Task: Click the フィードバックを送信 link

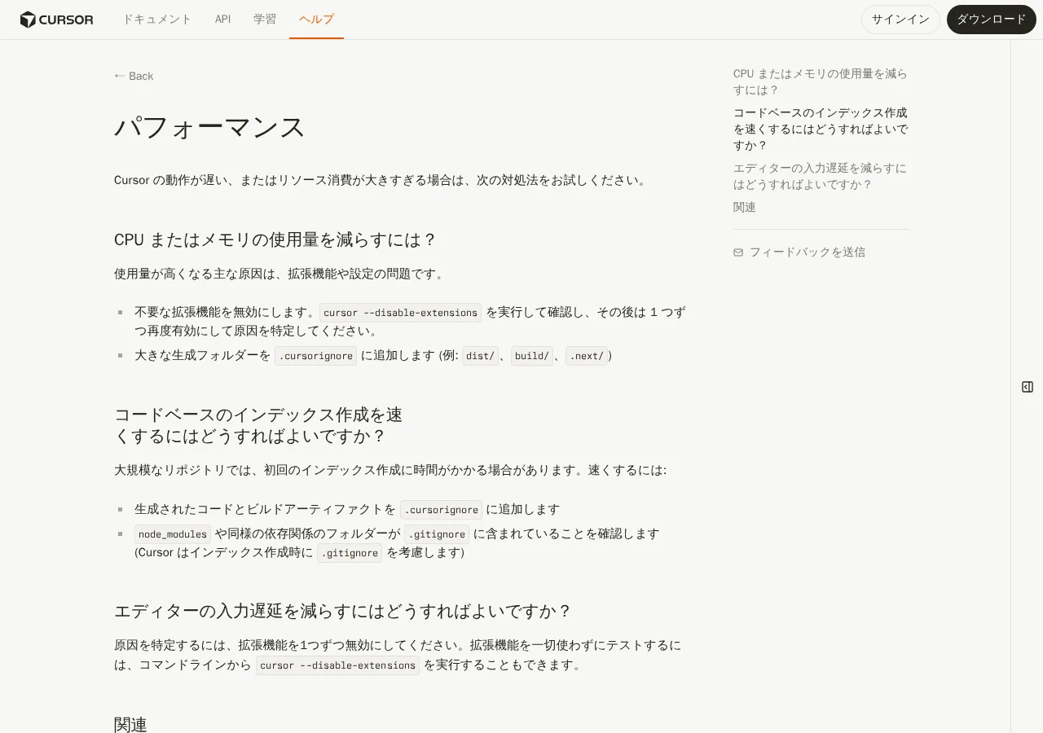Action: [x=799, y=252]
